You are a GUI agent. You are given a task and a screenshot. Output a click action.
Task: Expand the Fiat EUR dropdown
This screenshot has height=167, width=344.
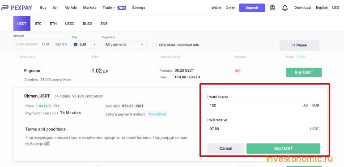click(x=85, y=45)
